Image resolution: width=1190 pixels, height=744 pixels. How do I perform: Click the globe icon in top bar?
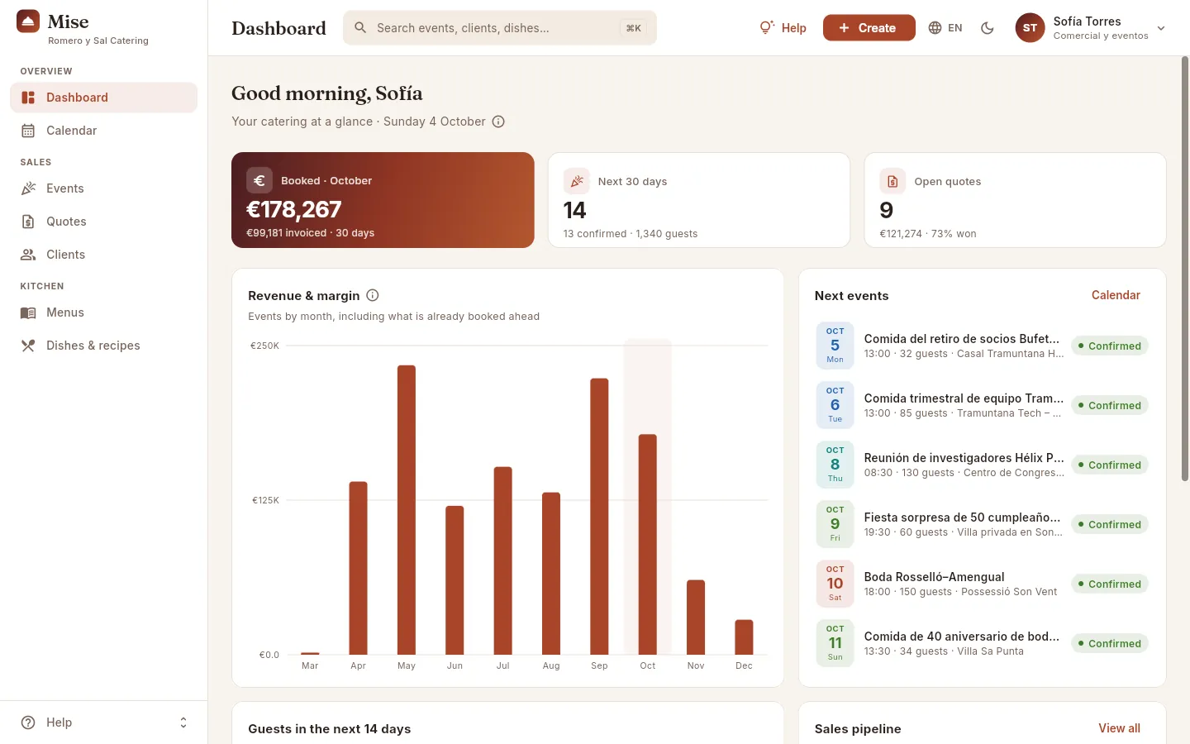[x=935, y=28]
